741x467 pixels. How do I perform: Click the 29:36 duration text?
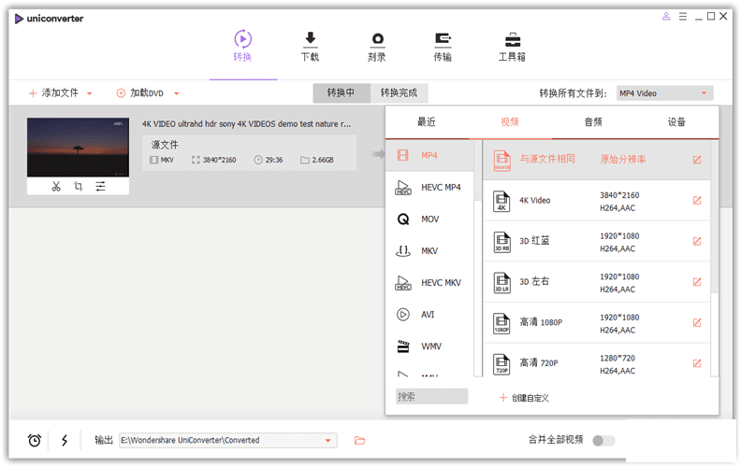274,160
